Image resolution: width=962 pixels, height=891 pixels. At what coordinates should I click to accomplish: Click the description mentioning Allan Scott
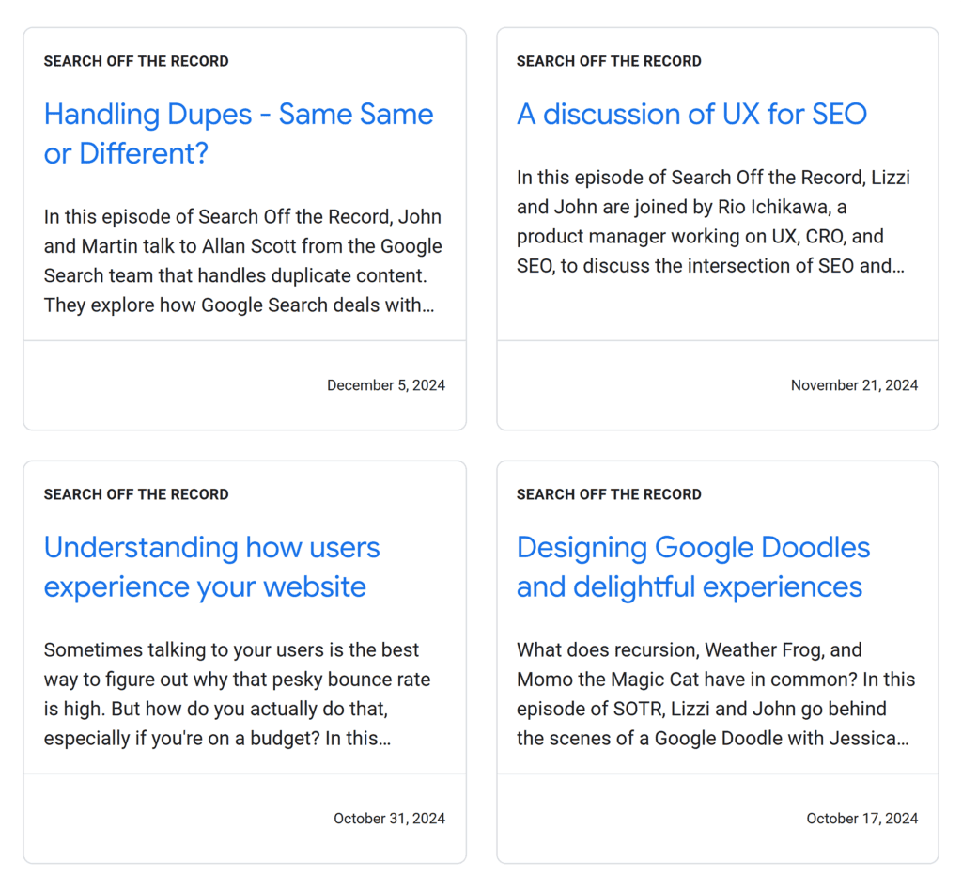click(242, 261)
